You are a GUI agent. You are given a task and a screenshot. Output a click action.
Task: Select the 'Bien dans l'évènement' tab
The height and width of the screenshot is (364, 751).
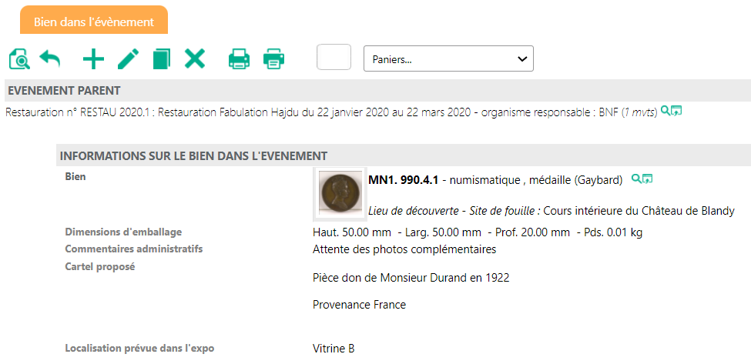click(x=94, y=22)
